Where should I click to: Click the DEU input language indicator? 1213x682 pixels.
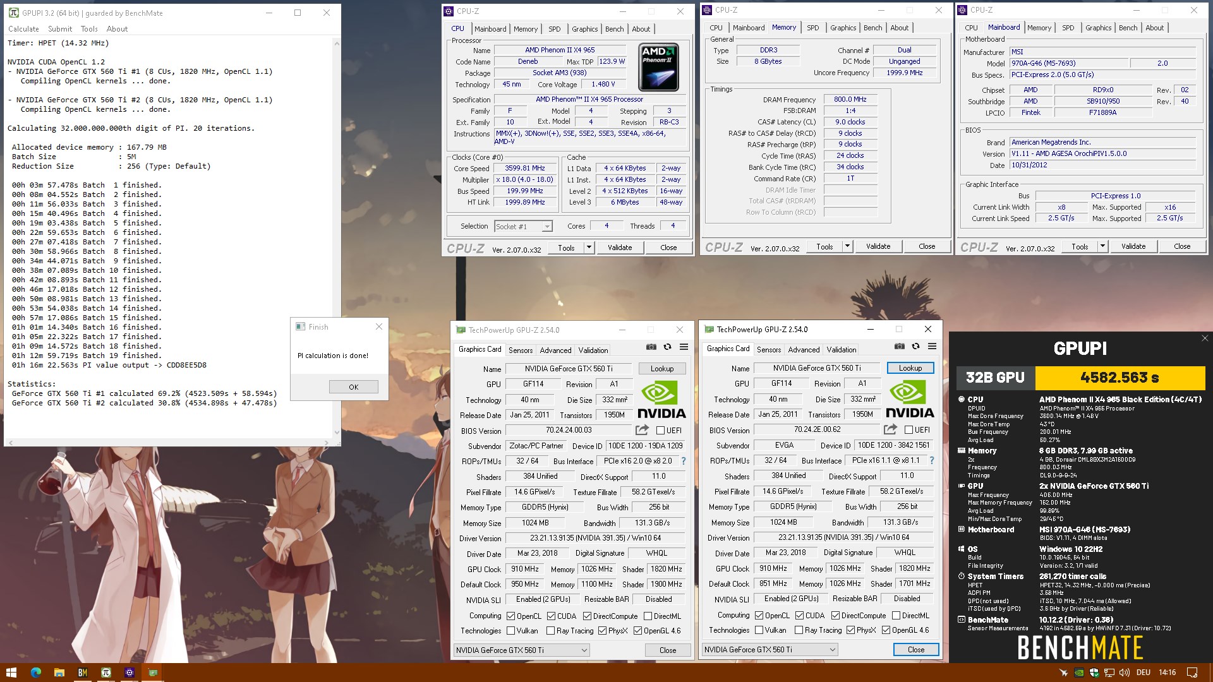click(1143, 673)
